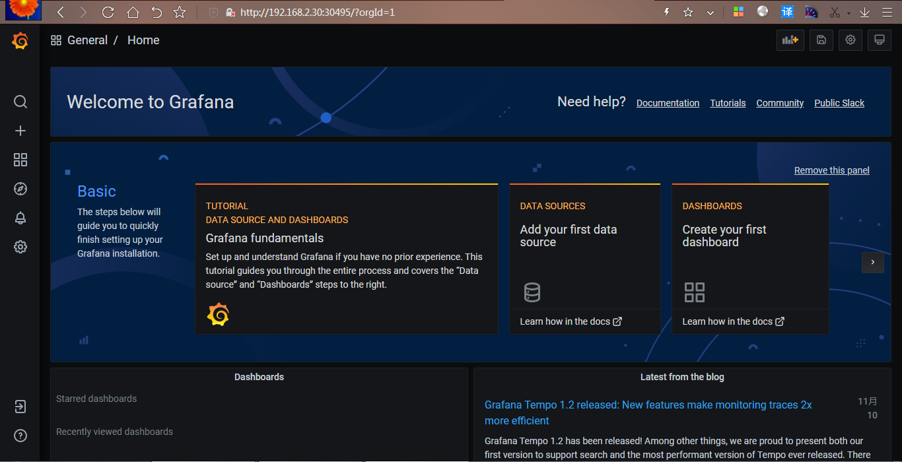Open Learn how in the docs under Dashboards

click(733, 321)
